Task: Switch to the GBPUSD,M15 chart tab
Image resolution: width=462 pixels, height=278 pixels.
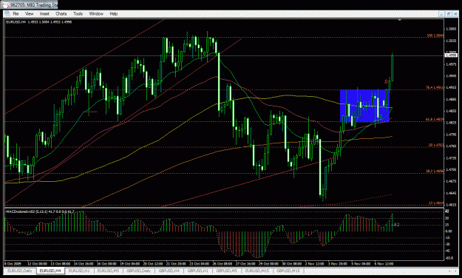Action: [288, 271]
